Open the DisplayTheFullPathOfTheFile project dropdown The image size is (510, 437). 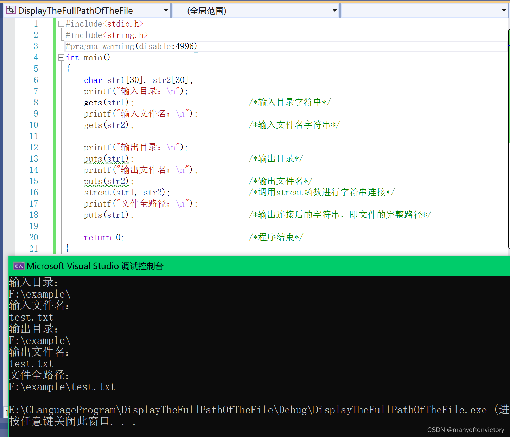click(x=87, y=11)
